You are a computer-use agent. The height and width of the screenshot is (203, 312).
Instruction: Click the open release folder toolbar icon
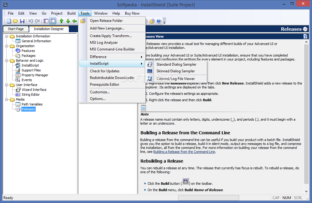tap(152, 21)
